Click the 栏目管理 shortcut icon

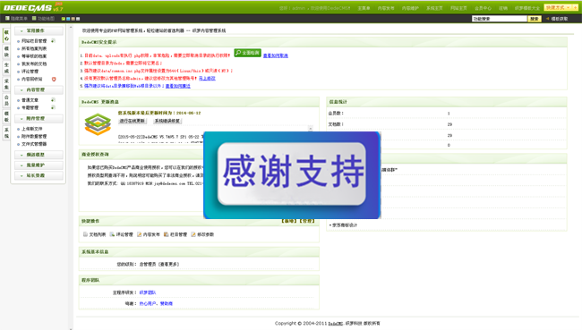pyautogui.click(x=167, y=234)
